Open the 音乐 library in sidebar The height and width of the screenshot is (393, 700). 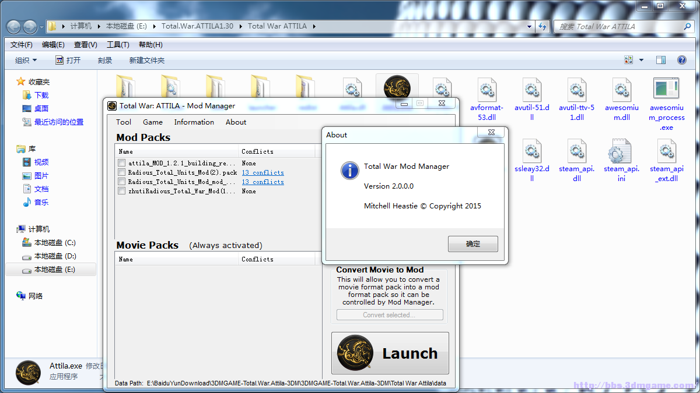point(41,202)
